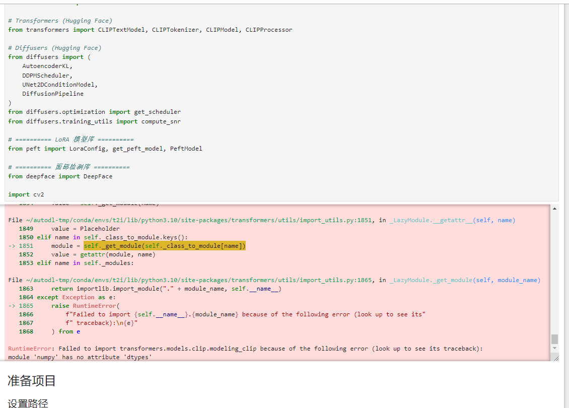Viewport: 569px width, 408px height.
Task: Click the peft LoraConfig import line
Action: [x=105, y=149]
